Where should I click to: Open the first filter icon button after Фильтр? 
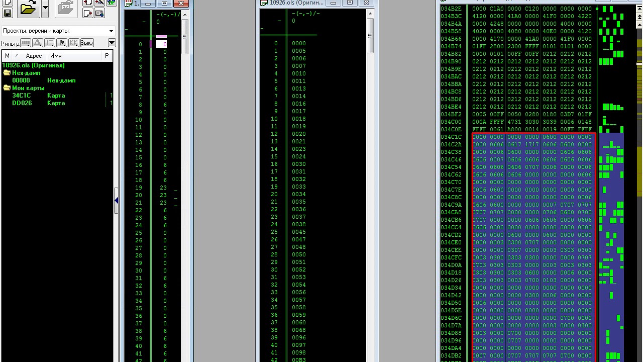point(26,43)
